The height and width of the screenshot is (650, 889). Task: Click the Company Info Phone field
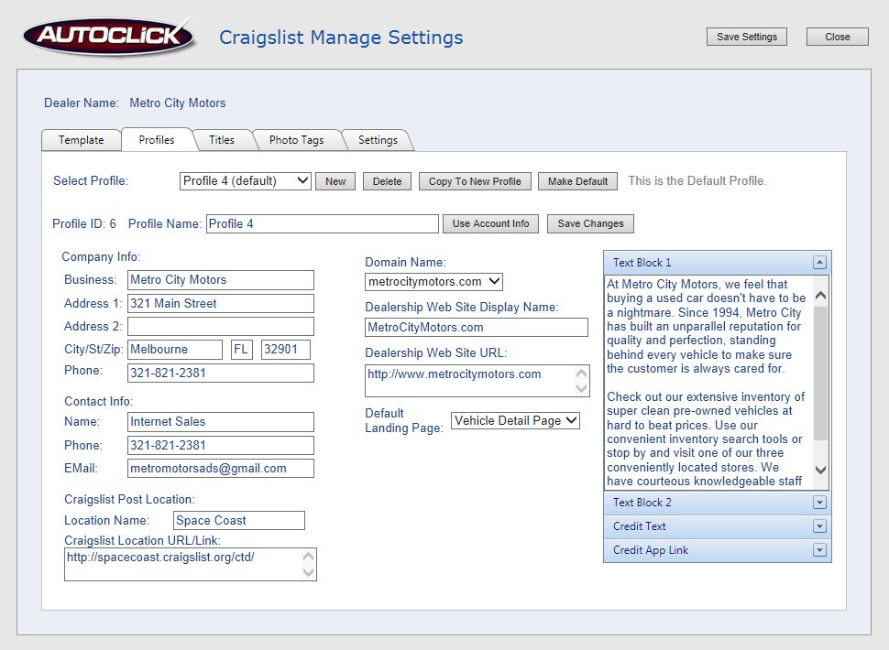221,374
